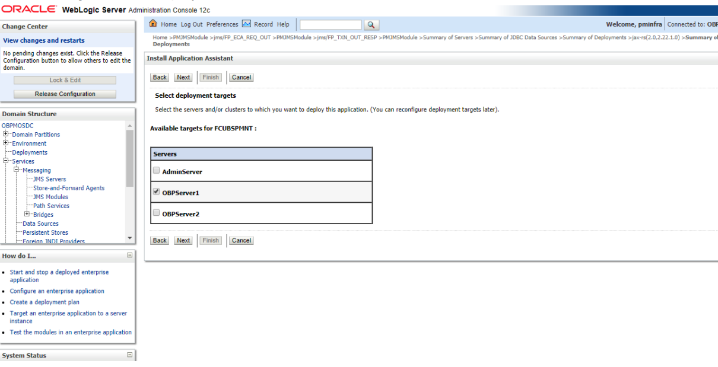Click the top Next button
The height and width of the screenshot is (367, 718).
tap(183, 77)
